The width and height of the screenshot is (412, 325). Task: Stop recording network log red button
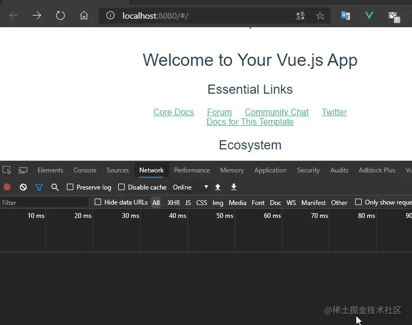coord(7,187)
